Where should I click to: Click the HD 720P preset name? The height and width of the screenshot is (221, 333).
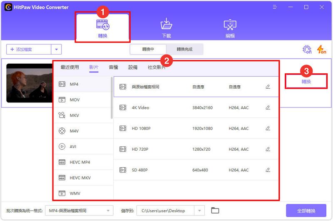[x=140, y=149]
